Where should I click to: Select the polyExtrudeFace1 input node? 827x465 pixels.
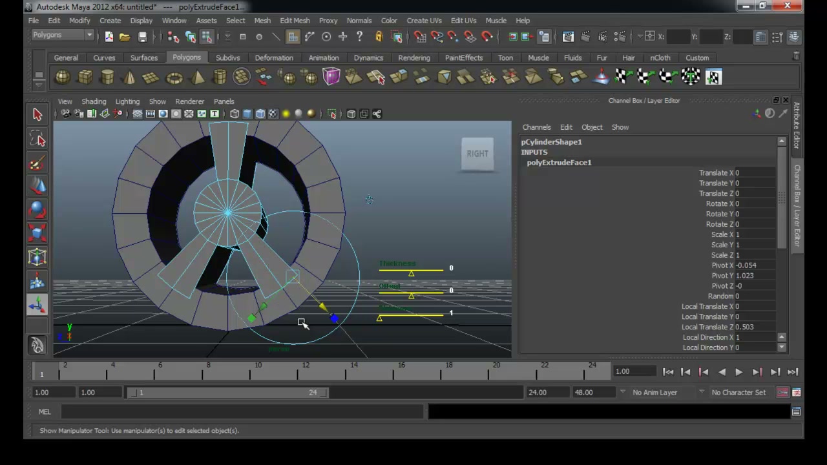[559, 162]
